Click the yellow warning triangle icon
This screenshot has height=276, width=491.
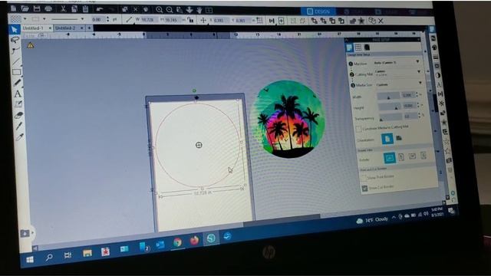[x=31, y=45]
